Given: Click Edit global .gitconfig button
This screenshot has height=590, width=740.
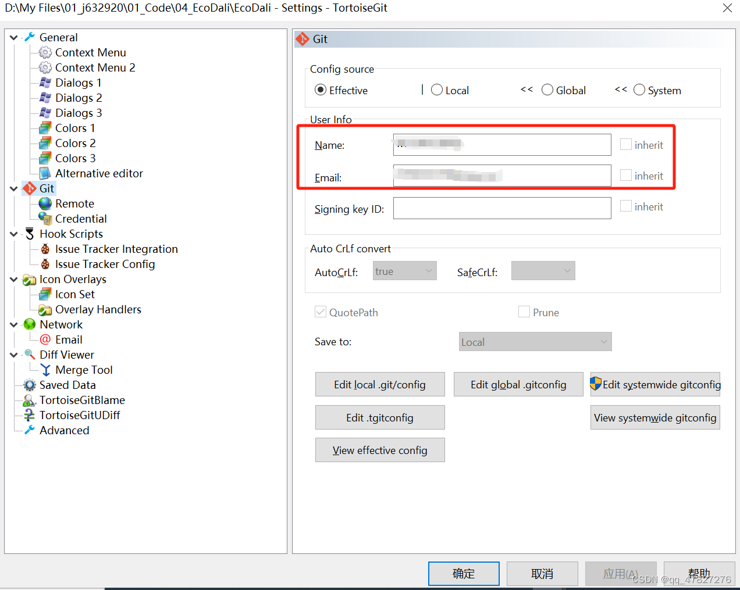Looking at the screenshot, I should click(x=518, y=384).
